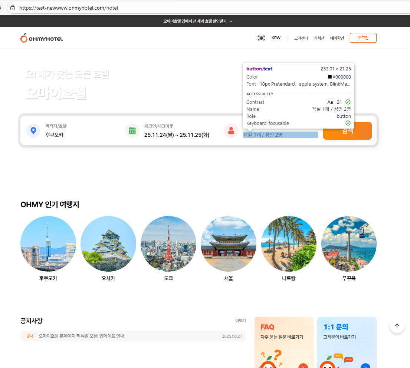Click the 체크인/체크아웃 label
The width and height of the screenshot is (410, 368).
point(159,126)
